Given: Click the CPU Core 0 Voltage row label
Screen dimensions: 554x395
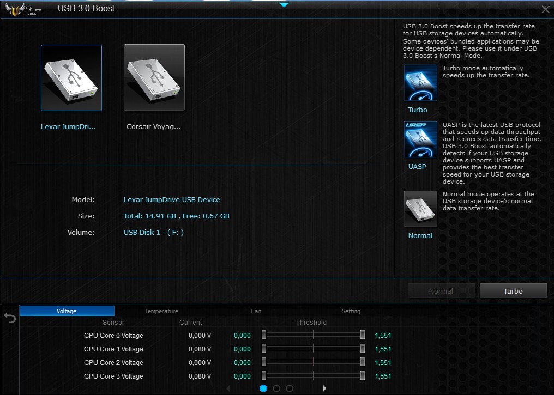Looking at the screenshot, I should [113, 336].
